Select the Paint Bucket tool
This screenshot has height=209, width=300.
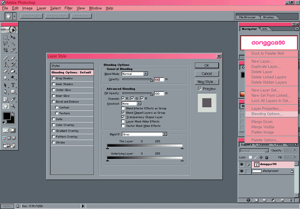(13, 71)
